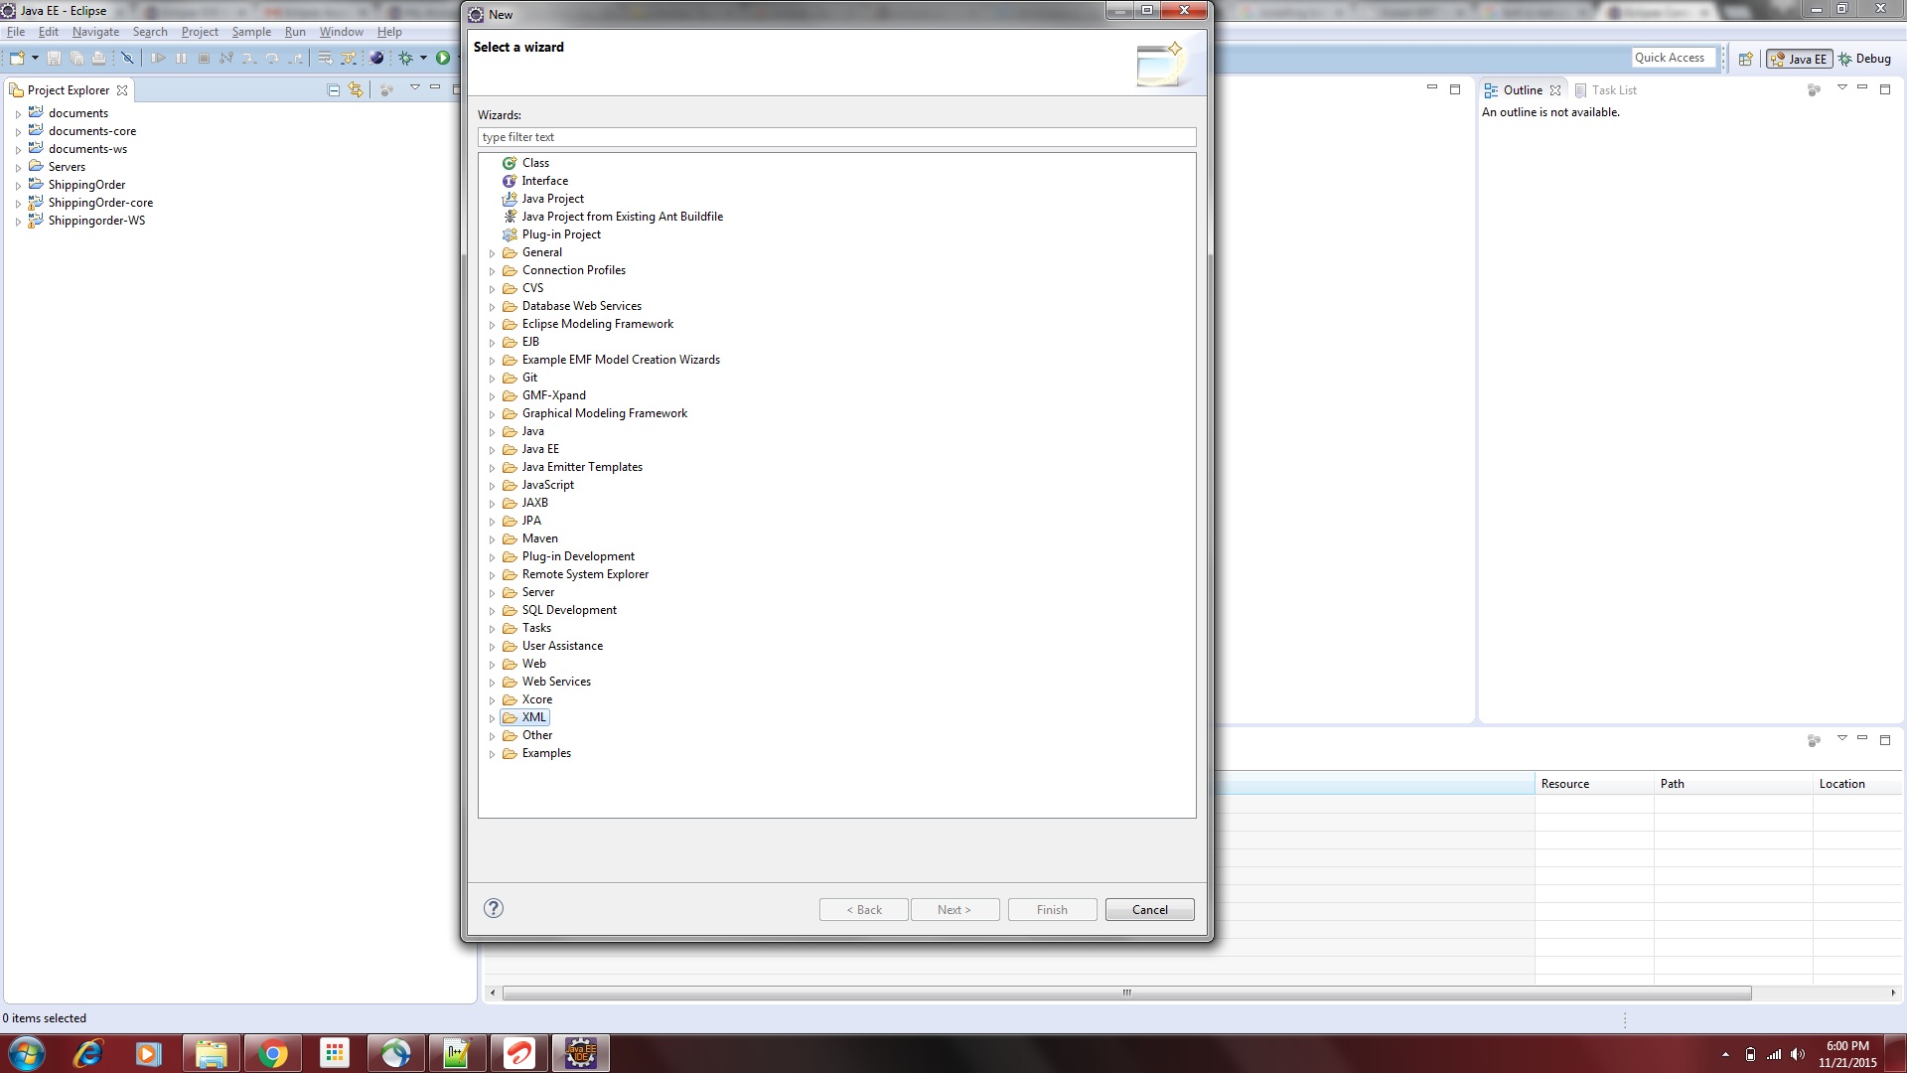Click the Save All toolbar icon
1907x1073 pixels.
[x=76, y=58]
